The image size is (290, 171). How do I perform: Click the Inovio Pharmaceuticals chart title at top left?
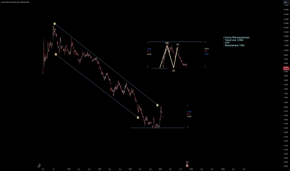pyautogui.click(x=15, y=2)
